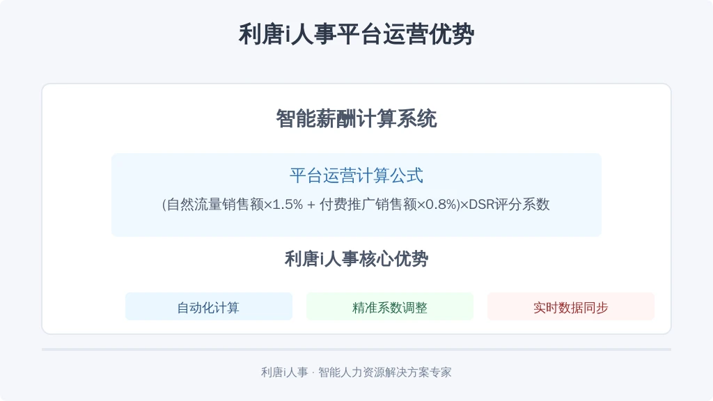Click the plus sign in the formula
Viewport: 713px width, 401px height.
(311, 205)
